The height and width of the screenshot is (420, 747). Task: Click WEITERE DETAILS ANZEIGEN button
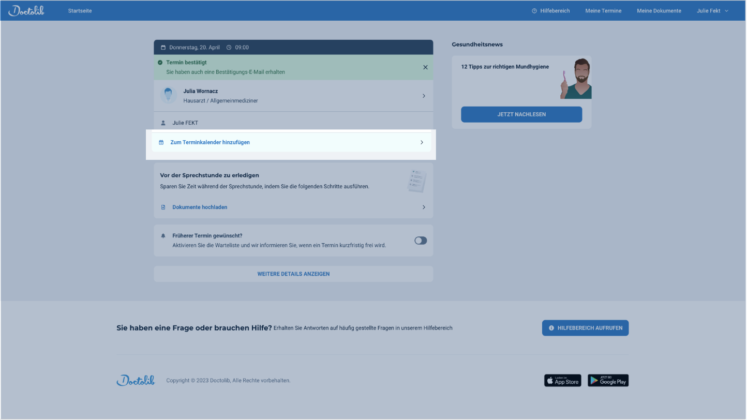pyautogui.click(x=293, y=274)
